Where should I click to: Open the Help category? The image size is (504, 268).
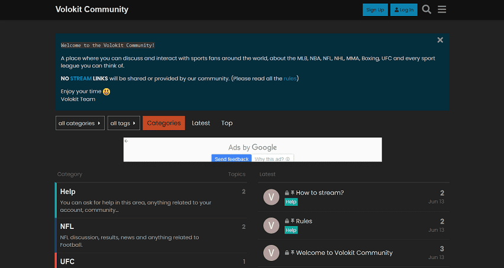coord(68,192)
